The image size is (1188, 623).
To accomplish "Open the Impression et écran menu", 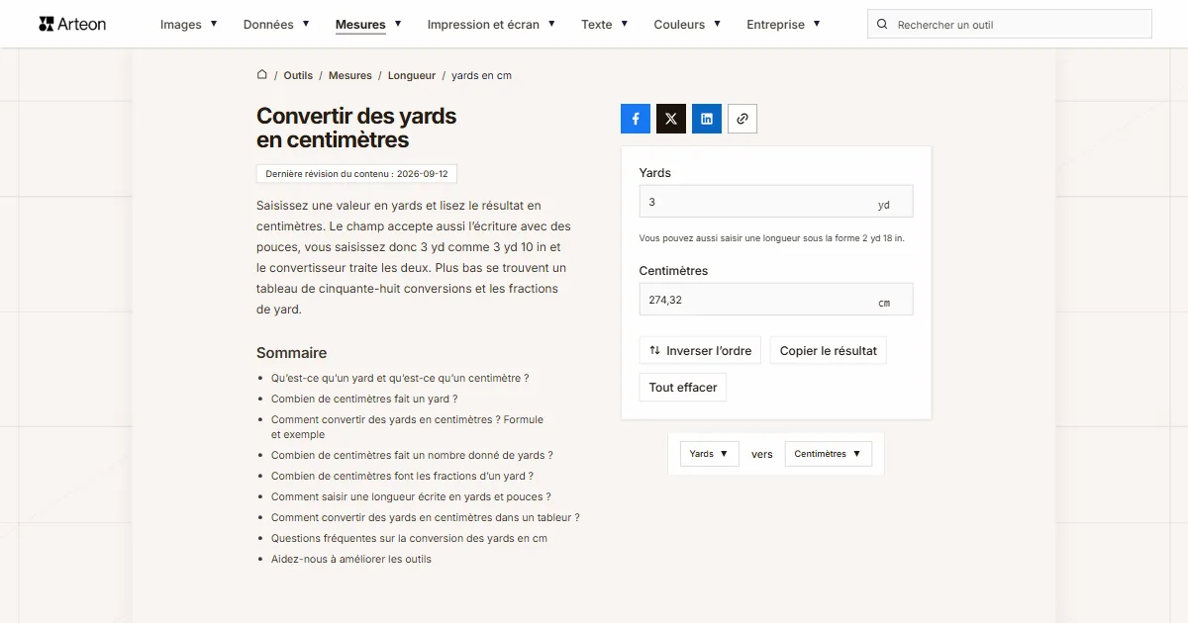I will (491, 25).
